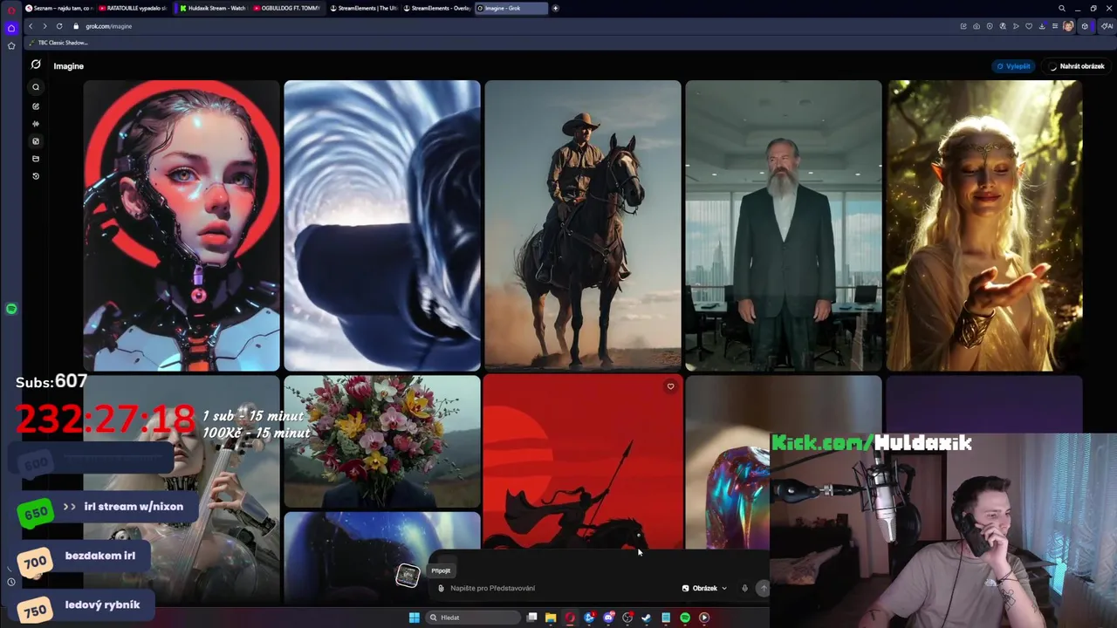
Task: Switch to the OGBULLDOG FT. TOMMY tab
Action: tap(288, 8)
